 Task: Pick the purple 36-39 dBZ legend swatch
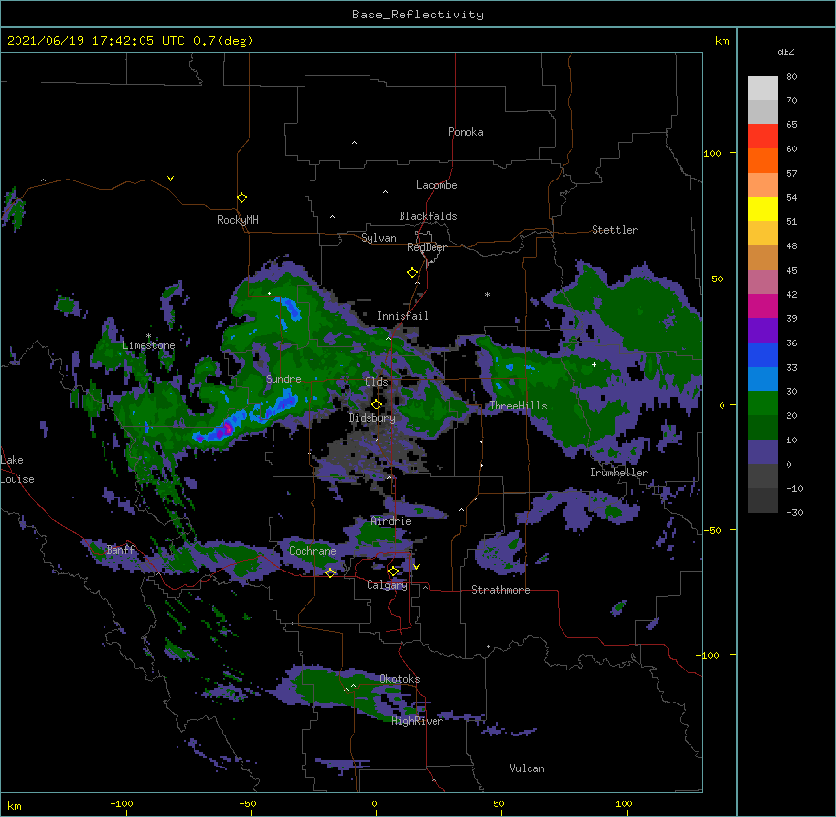point(762,331)
